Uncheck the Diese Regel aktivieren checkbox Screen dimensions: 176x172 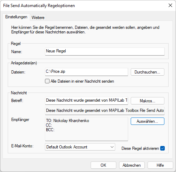tap(163, 148)
